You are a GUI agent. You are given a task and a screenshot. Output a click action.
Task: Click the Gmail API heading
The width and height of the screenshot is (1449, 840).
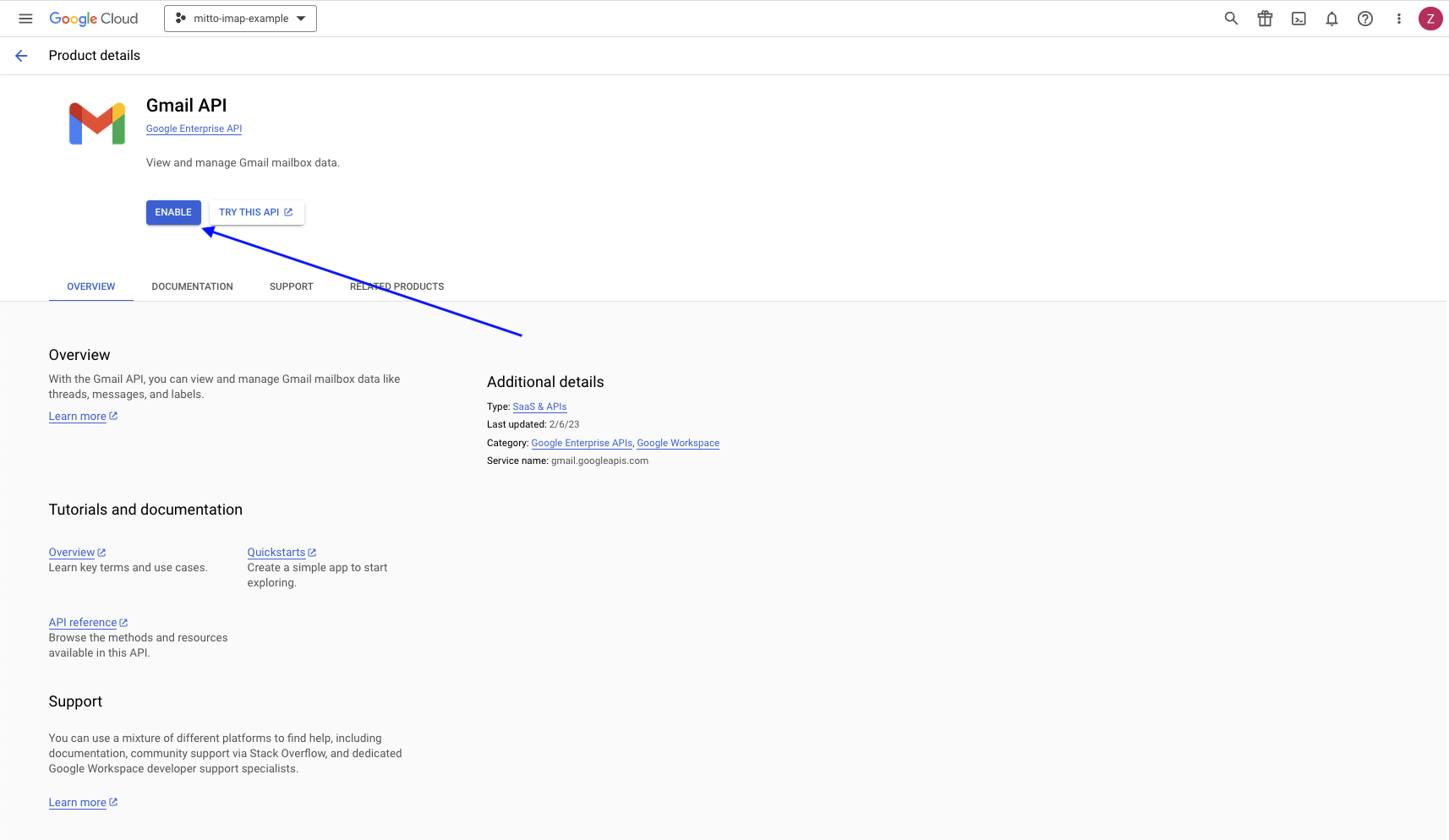[187, 106]
